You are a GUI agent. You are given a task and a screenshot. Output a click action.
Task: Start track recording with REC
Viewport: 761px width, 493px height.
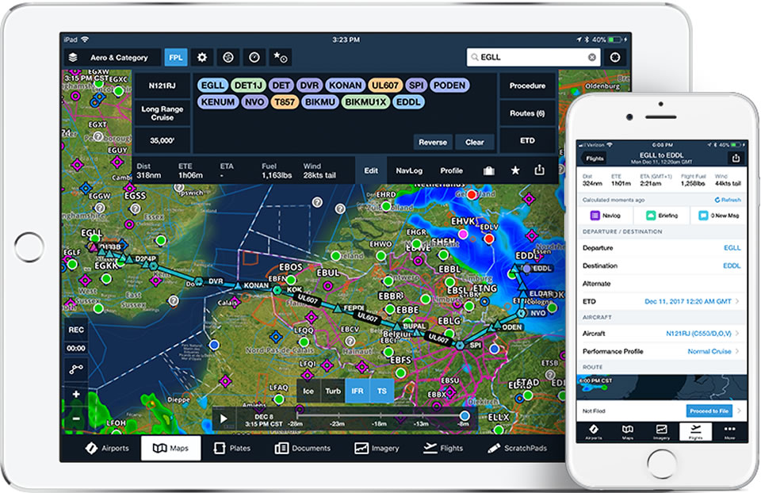[x=76, y=330]
